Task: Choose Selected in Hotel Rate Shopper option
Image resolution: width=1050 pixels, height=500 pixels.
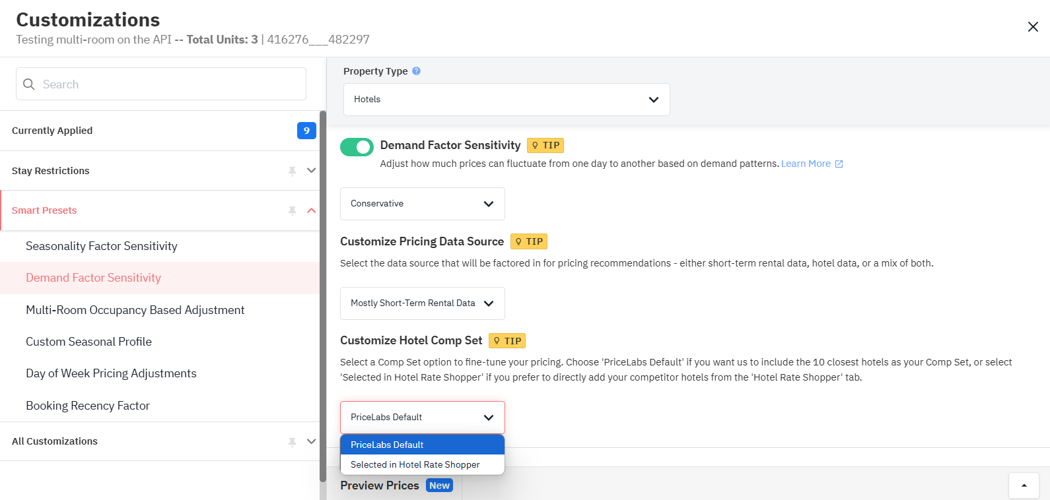Action: coord(423,464)
